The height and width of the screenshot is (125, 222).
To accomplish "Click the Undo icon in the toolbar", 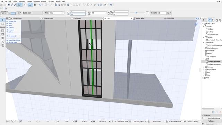I will point(2,5).
